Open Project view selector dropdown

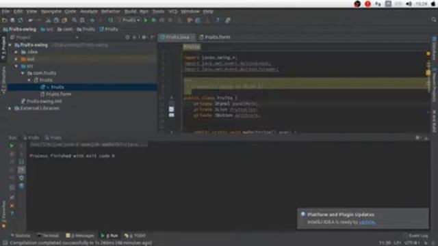(x=77, y=37)
